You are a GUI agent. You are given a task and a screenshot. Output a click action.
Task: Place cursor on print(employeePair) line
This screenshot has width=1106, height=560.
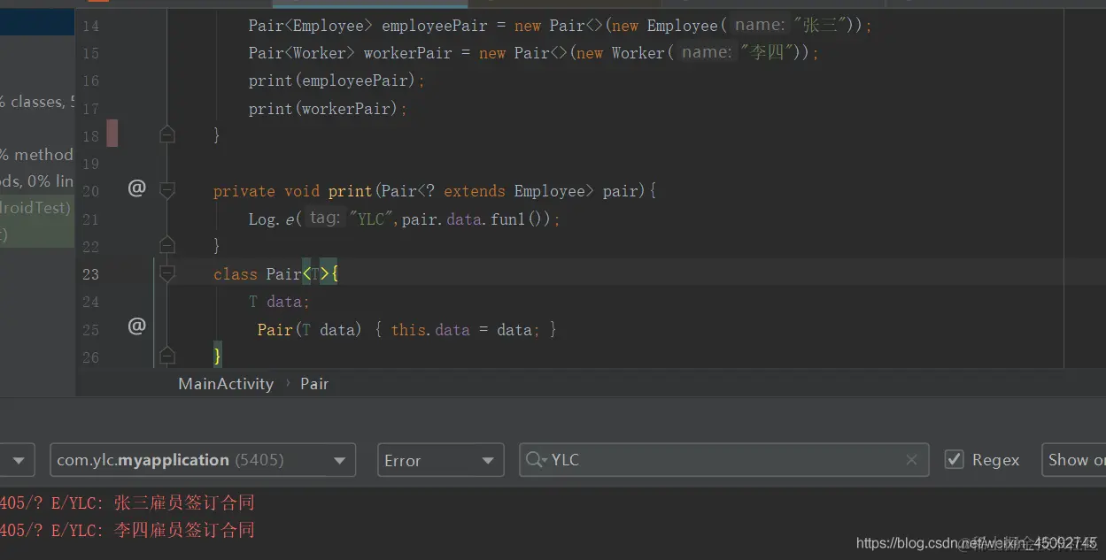pyautogui.click(x=336, y=81)
